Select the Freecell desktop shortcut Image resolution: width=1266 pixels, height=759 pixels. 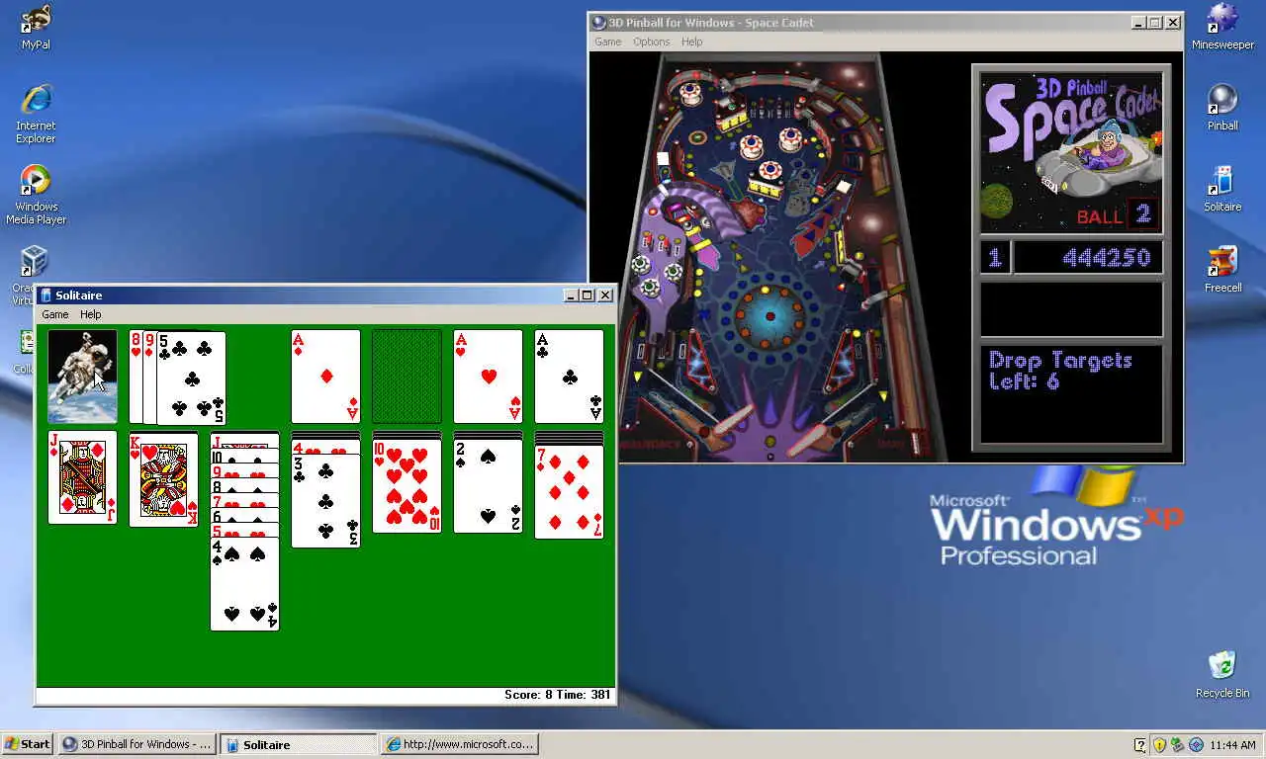point(1222,270)
